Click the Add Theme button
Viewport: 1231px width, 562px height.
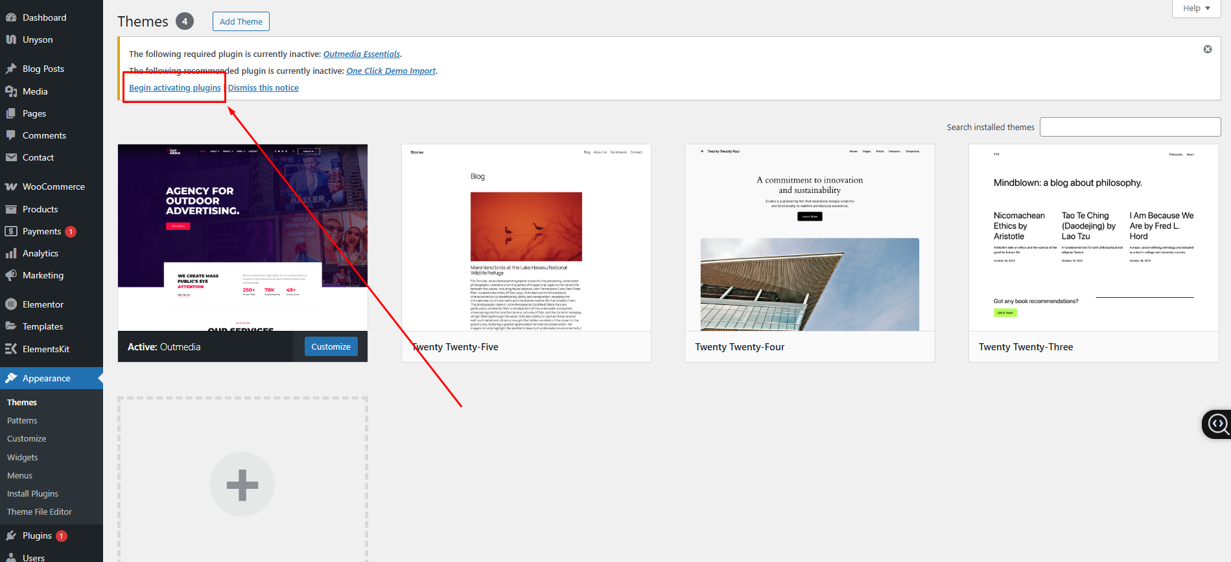tap(240, 21)
